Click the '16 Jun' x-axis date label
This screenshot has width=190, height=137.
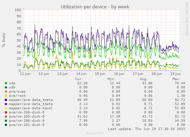[x=119, y=74]
